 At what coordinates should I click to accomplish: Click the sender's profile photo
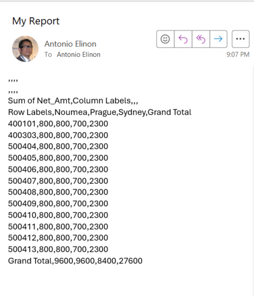click(25, 49)
